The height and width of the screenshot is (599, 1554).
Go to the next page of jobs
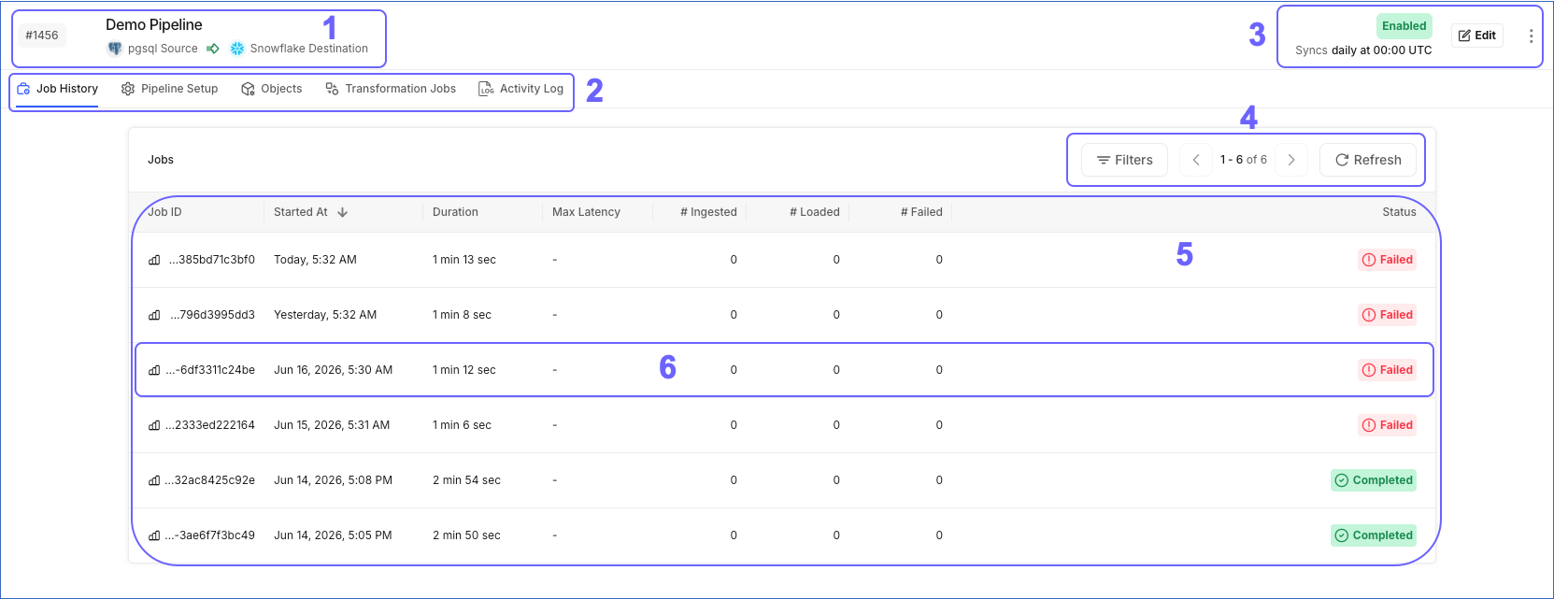coord(1291,160)
